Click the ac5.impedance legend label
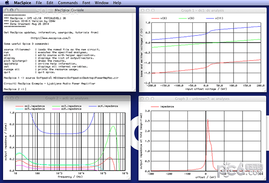Viewport: 269px width, 183px height. (35, 109)
